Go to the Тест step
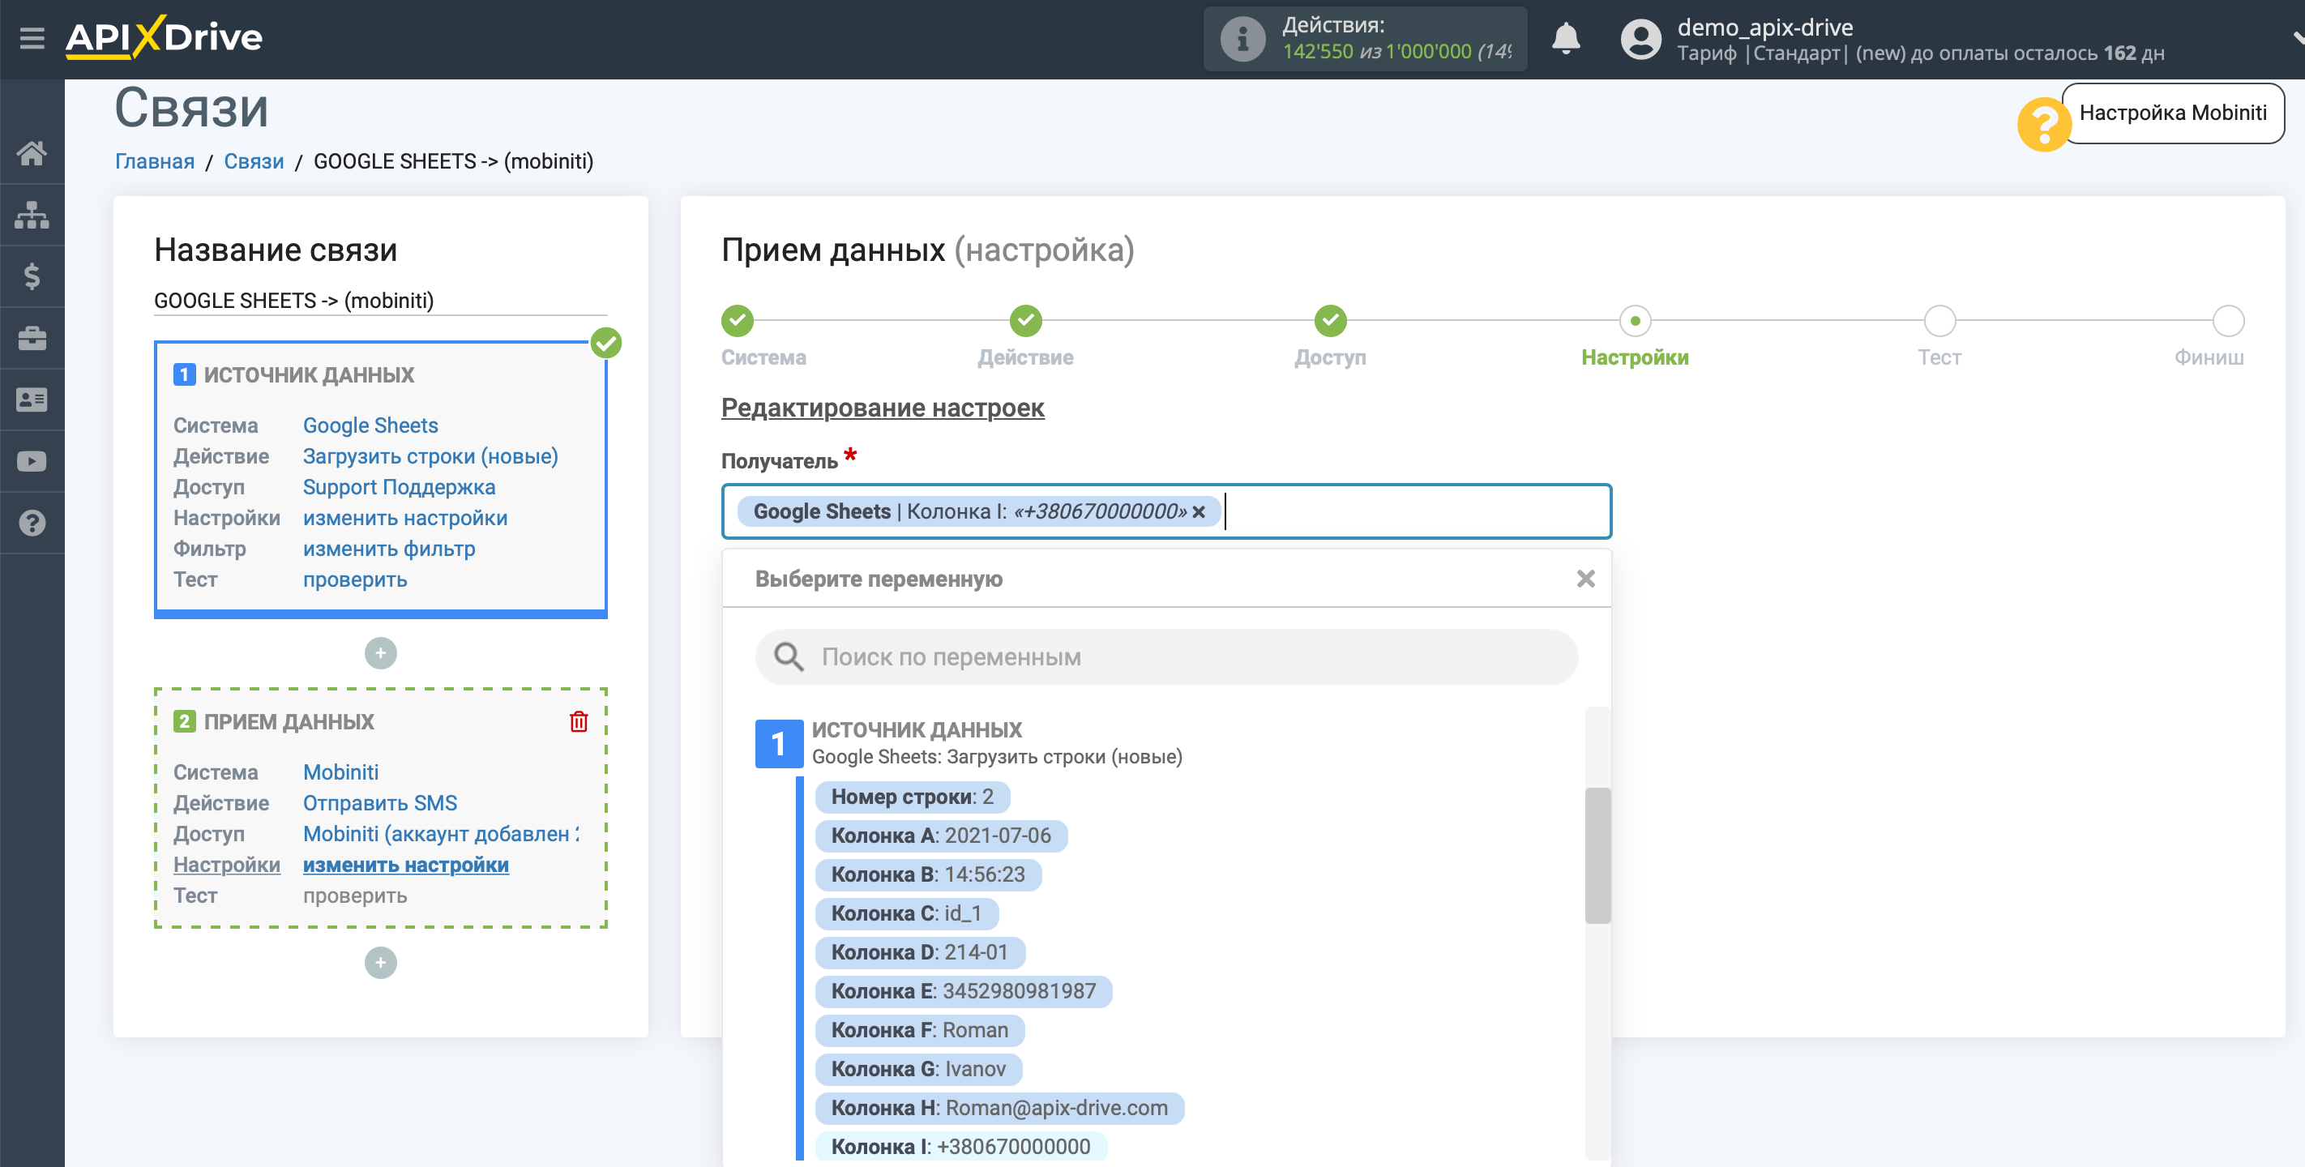Screen dimensions: 2305x1167 pyautogui.click(x=1939, y=320)
